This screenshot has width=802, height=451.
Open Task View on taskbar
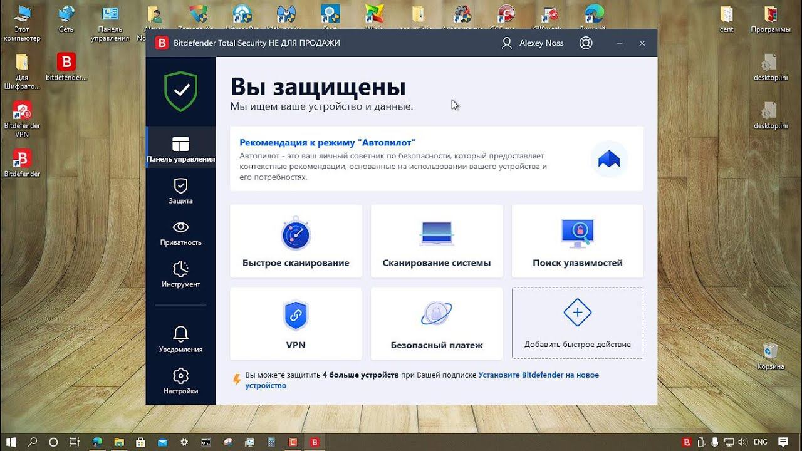click(74, 442)
